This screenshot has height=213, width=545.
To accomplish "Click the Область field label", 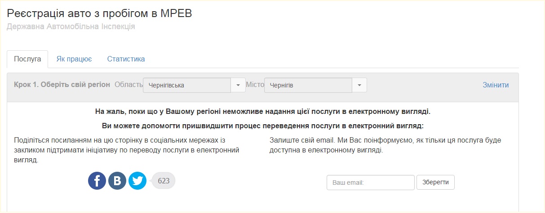I will 128,85.
